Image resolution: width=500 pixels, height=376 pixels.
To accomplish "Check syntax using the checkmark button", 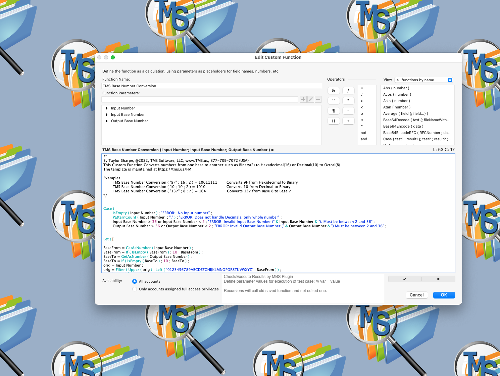I will 405,279.
